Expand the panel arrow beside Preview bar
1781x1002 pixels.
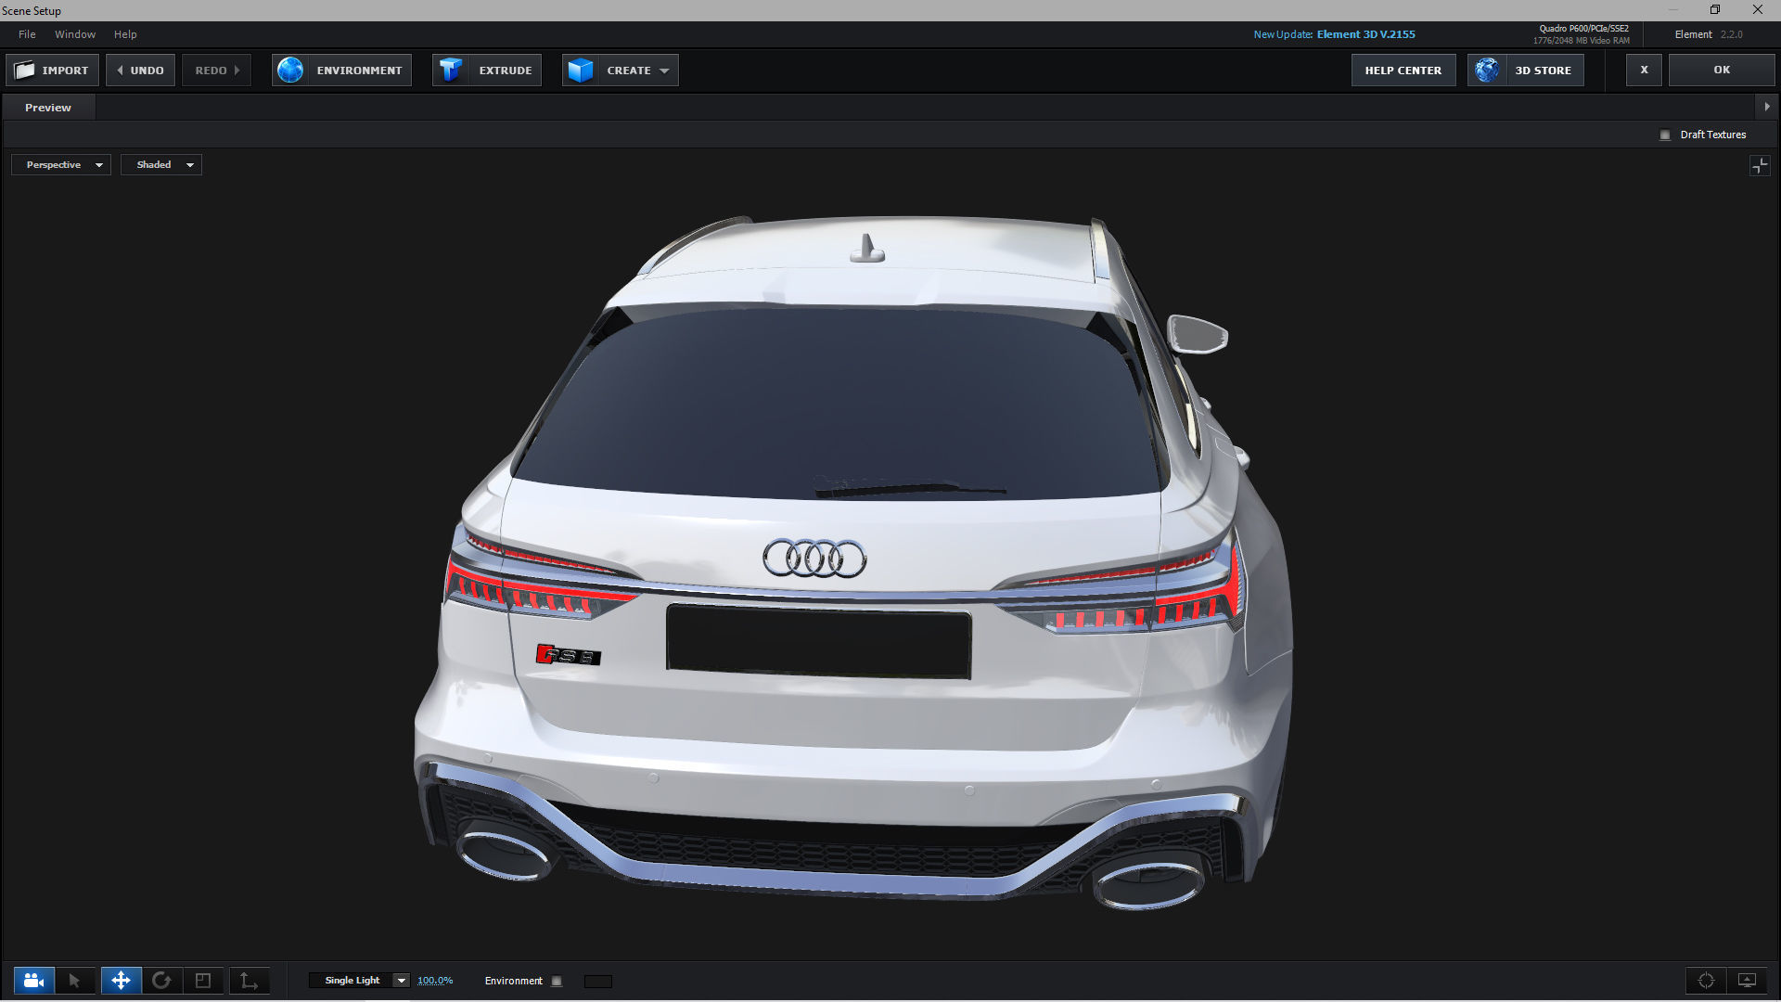(1766, 107)
